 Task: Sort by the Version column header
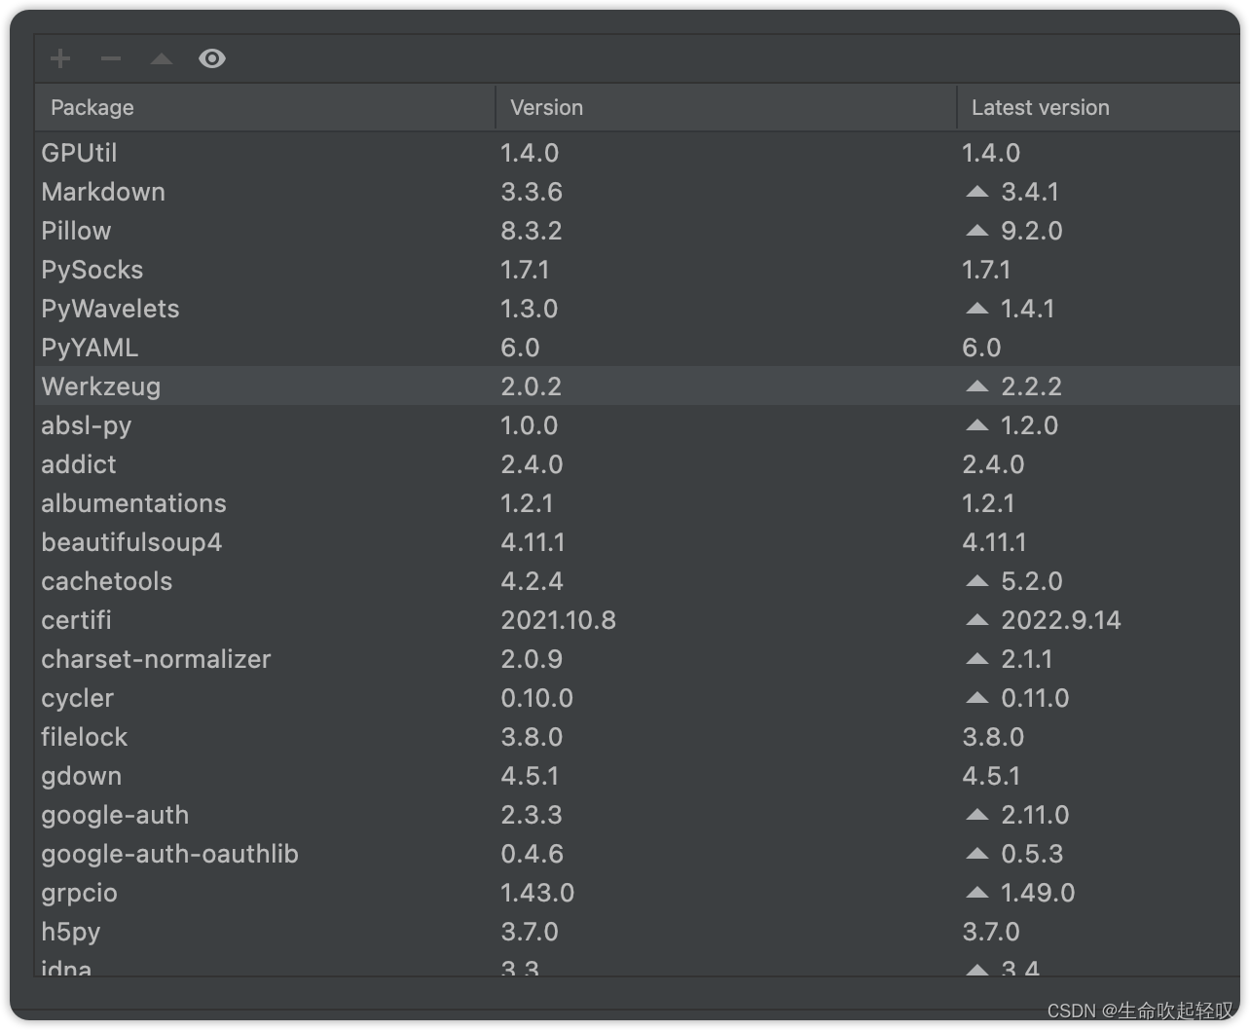pos(726,107)
